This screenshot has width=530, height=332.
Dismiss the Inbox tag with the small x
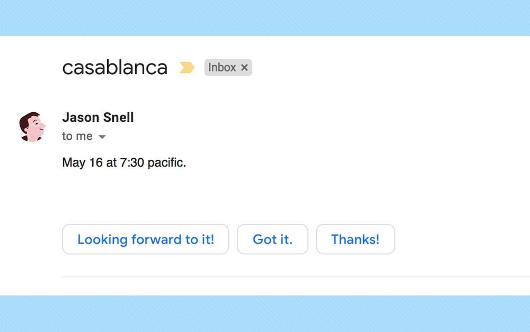click(244, 67)
